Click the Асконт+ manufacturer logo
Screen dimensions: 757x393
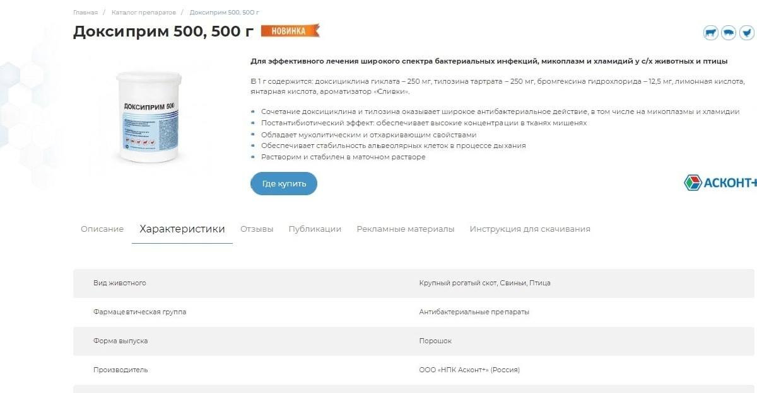pyautogui.click(x=720, y=183)
